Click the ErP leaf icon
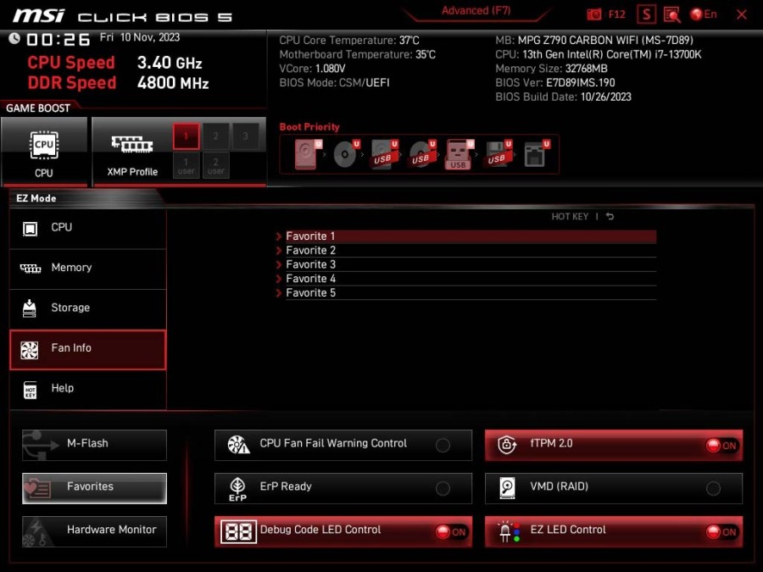 pyautogui.click(x=237, y=489)
